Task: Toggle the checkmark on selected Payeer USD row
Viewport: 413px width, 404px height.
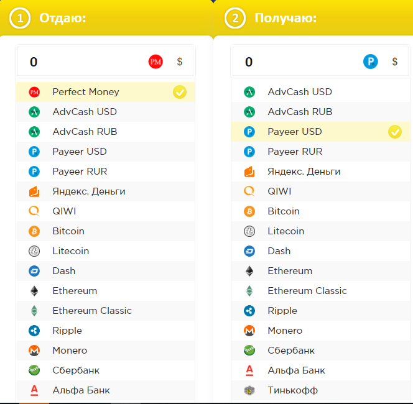Action: click(395, 132)
